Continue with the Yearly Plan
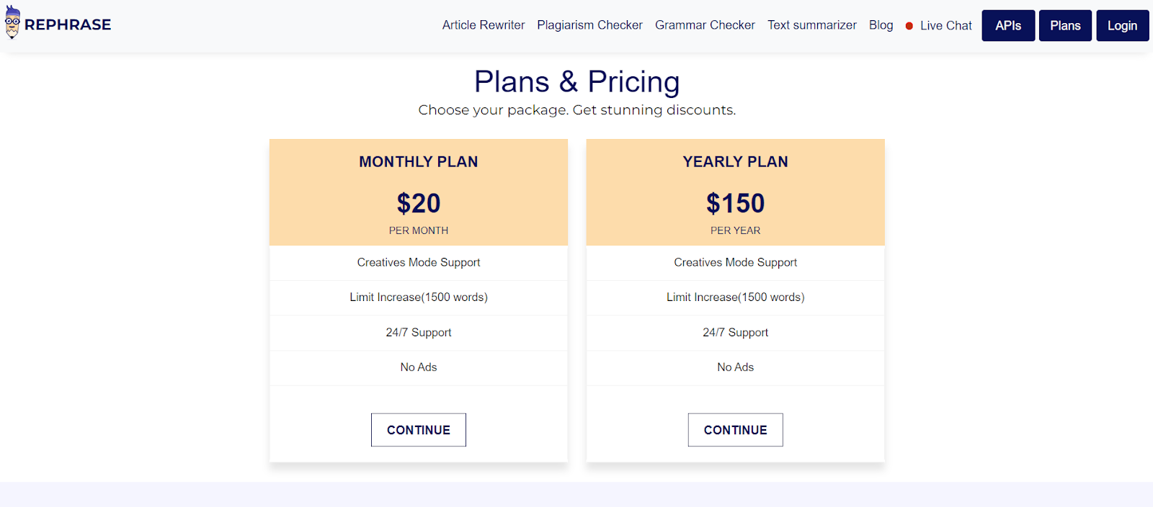The width and height of the screenshot is (1153, 507). pos(735,430)
